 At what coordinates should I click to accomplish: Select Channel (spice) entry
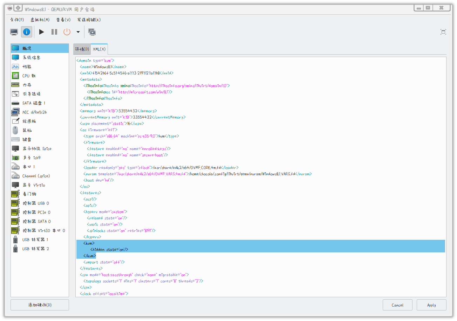pos(40,176)
